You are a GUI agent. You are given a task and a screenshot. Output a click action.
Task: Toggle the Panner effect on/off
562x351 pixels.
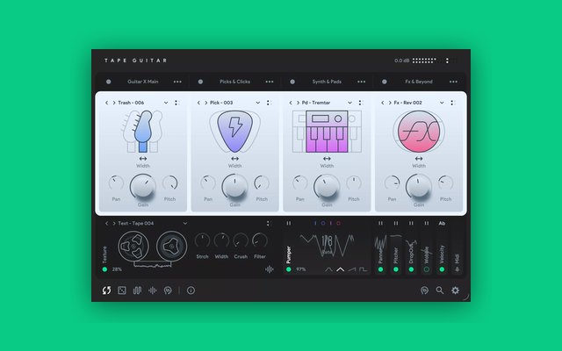pos(380,269)
